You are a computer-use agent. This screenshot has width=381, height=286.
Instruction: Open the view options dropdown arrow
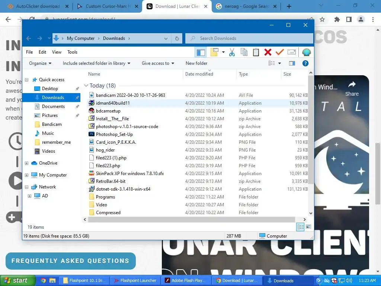coord(279,63)
